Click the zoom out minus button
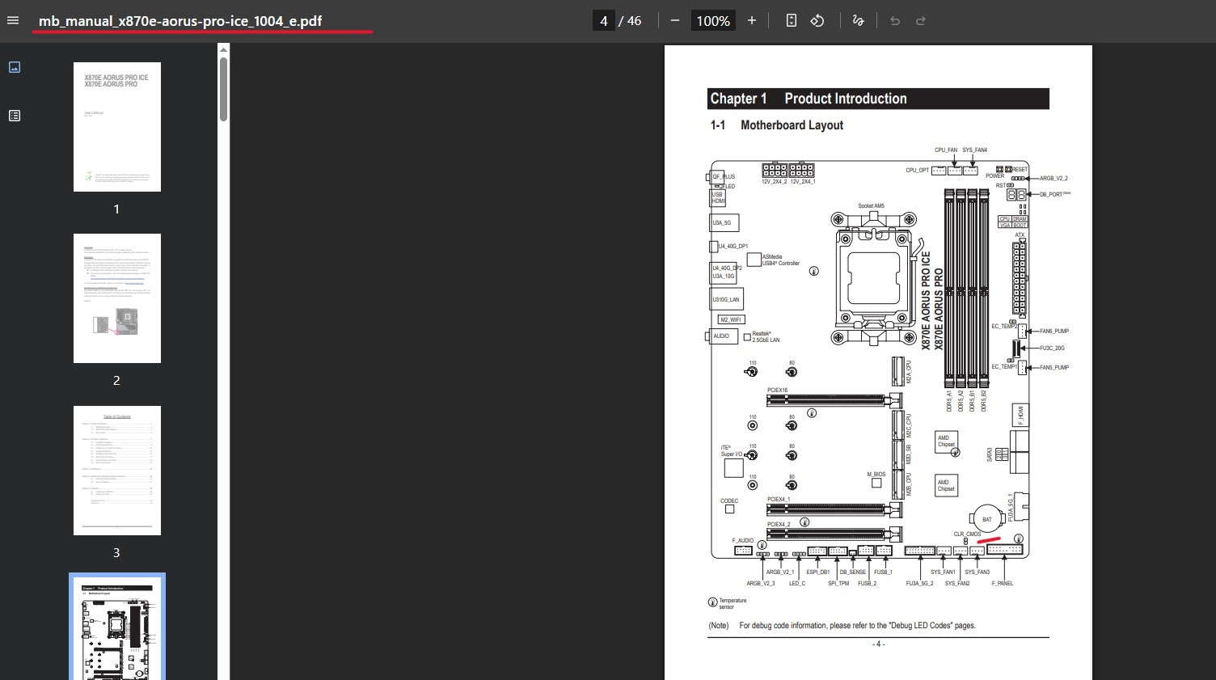This screenshot has height=680, width=1216. pos(675,20)
